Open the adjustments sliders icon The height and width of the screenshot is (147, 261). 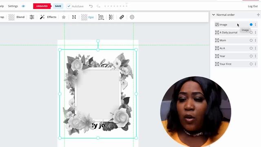tap(32, 17)
